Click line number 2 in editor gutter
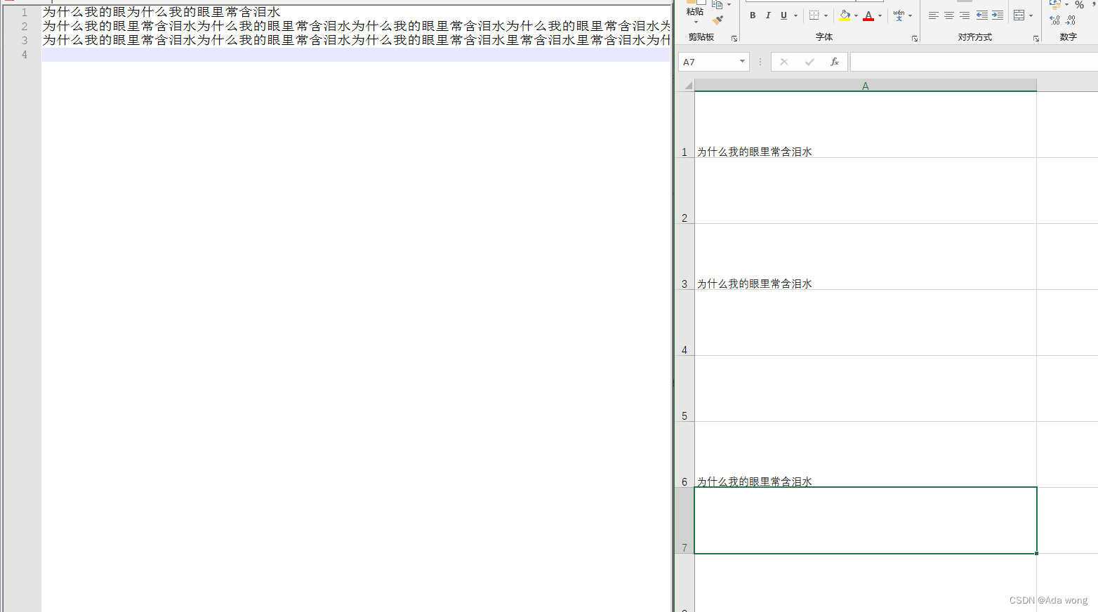Screen dimensions: 1098x612 click(x=25, y=26)
